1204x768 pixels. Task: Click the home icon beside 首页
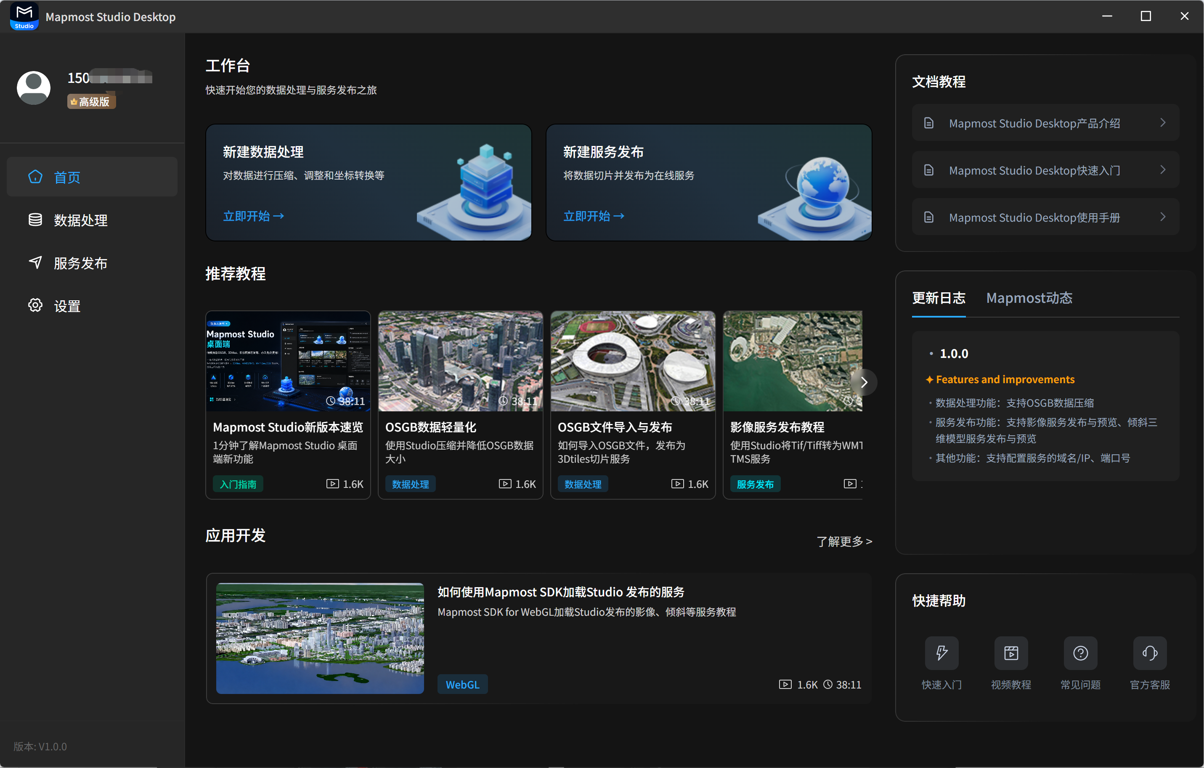(35, 177)
